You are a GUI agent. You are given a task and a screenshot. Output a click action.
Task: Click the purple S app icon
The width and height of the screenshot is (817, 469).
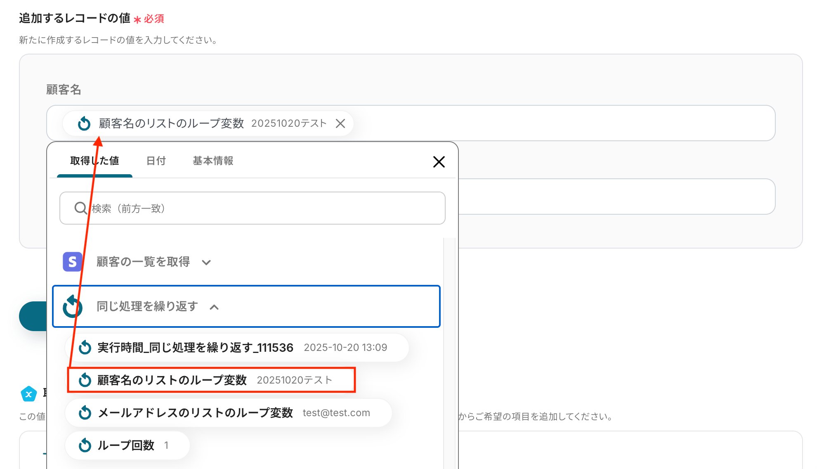point(72,262)
